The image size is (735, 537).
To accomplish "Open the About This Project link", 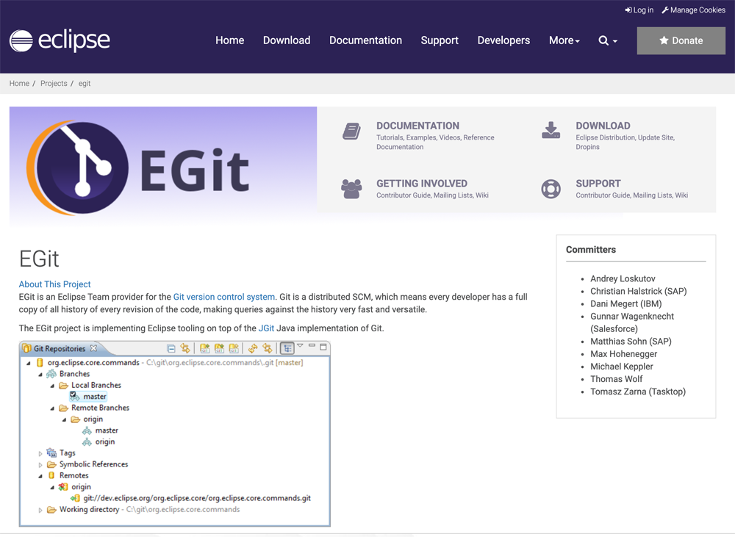I will (55, 284).
